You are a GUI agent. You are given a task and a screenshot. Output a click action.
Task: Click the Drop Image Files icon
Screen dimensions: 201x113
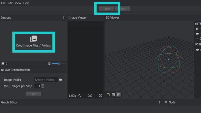click(33, 39)
